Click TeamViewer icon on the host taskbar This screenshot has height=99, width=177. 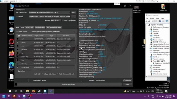pos(24,96)
